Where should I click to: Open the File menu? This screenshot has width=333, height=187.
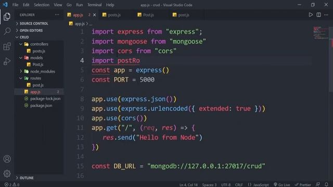pos(15,5)
